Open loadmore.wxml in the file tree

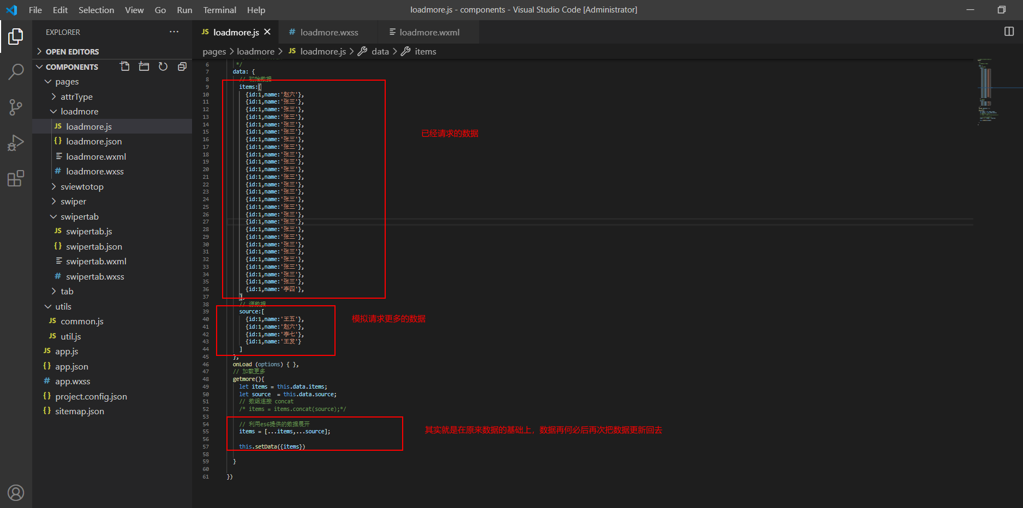tap(112, 156)
